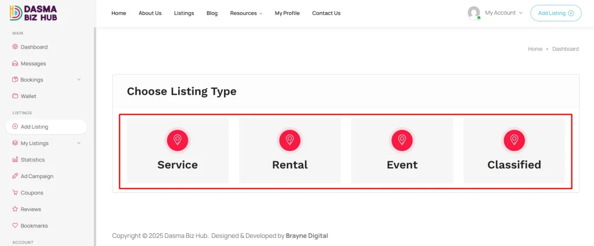This screenshot has height=246, width=594.
Task: Open the Resources dropdown menu
Action: point(246,13)
